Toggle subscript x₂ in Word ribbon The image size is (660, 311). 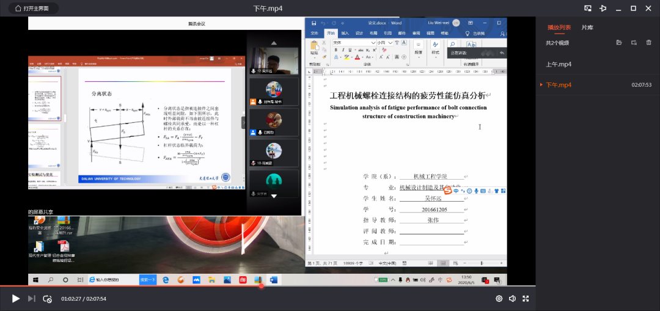tap(369, 50)
